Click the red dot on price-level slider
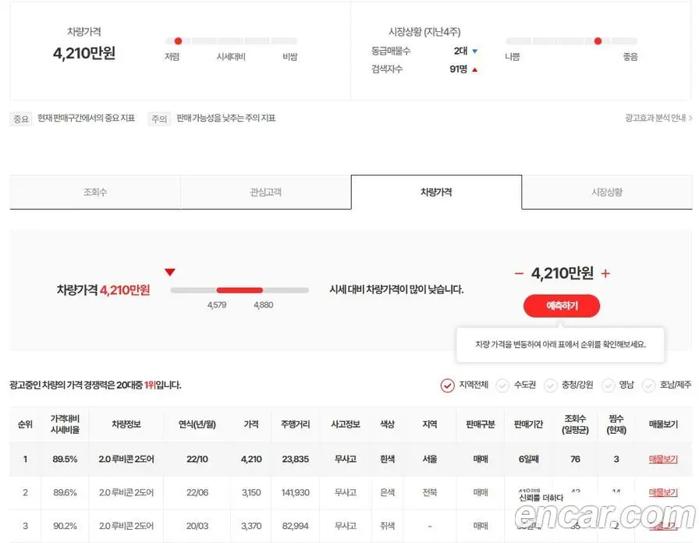 coord(179,41)
